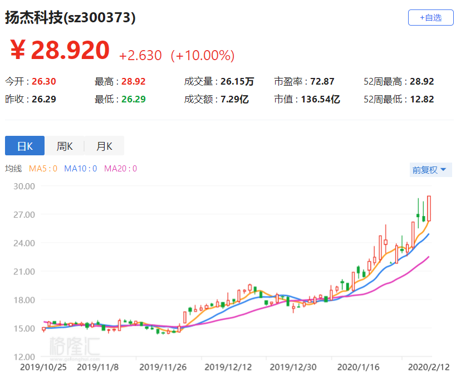Click the 均线 legend label
This screenshot has width=456, height=373.
pyautogui.click(x=13, y=169)
